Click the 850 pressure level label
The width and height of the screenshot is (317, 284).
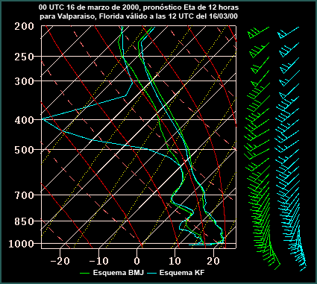pos(25,221)
